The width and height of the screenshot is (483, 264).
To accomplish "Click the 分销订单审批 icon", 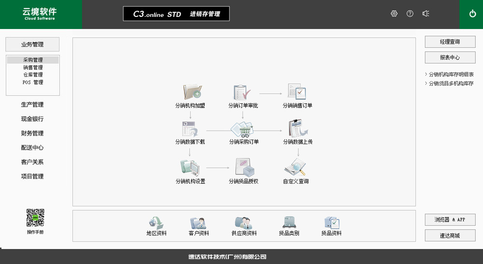I will [x=243, y=92].
